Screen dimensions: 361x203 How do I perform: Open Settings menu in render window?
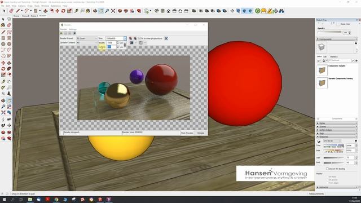click(73, 29)
